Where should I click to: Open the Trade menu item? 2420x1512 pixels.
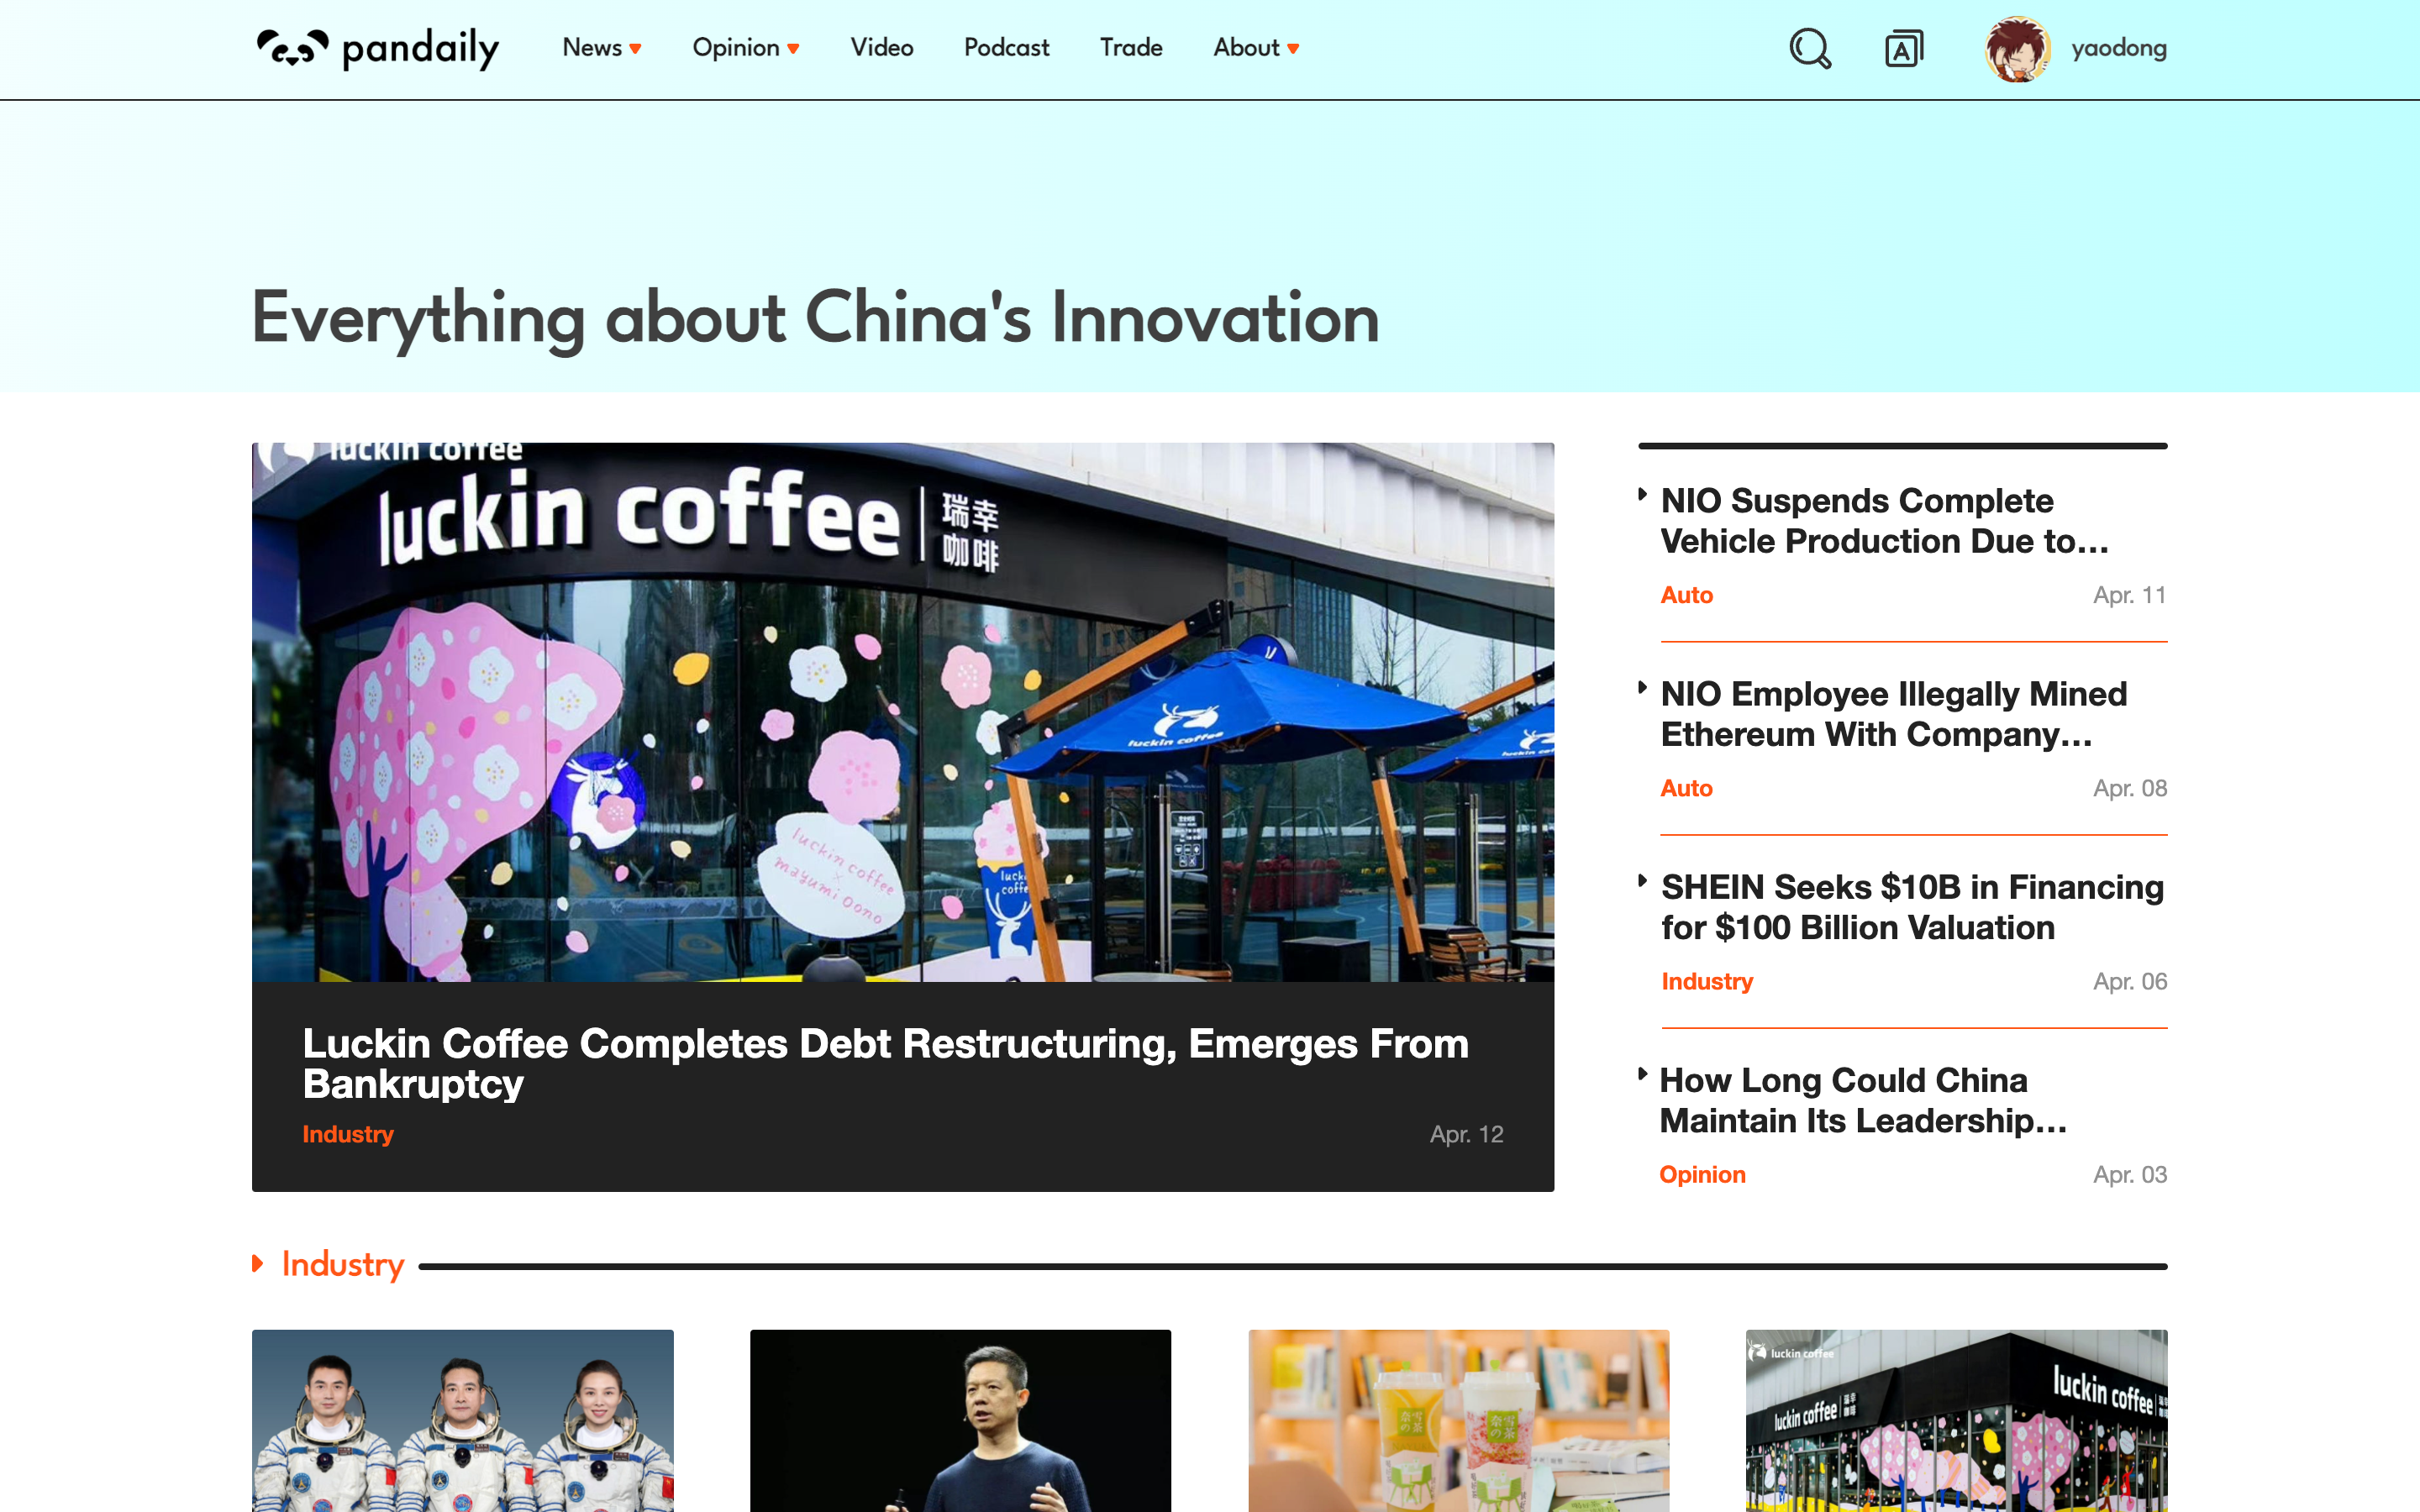tap(1131, 48)
